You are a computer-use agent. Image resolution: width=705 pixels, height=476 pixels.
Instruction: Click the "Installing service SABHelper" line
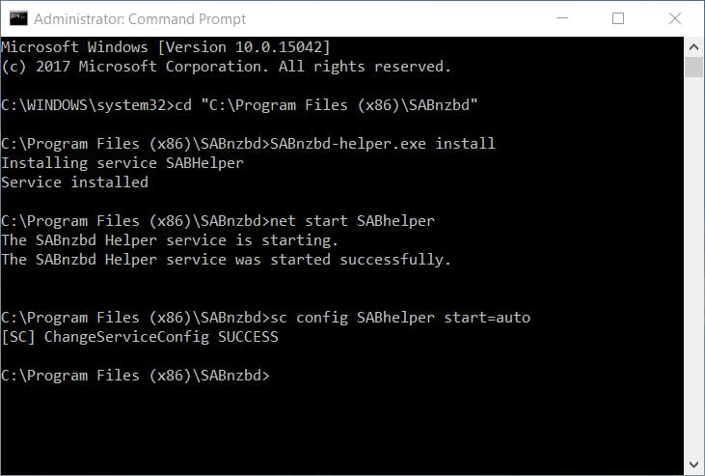(122, 163)
